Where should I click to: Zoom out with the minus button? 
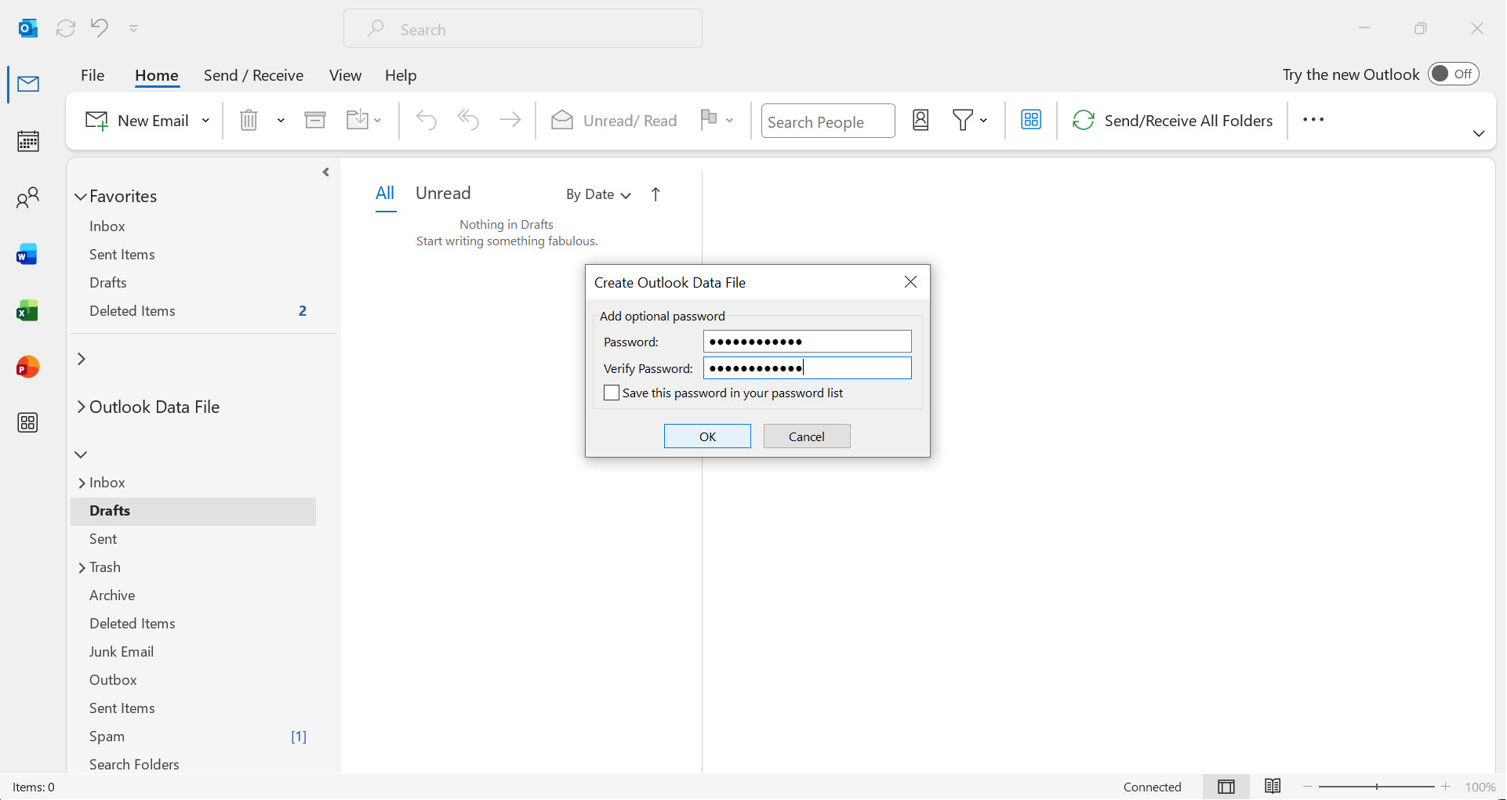click(x=1307, y=787)
